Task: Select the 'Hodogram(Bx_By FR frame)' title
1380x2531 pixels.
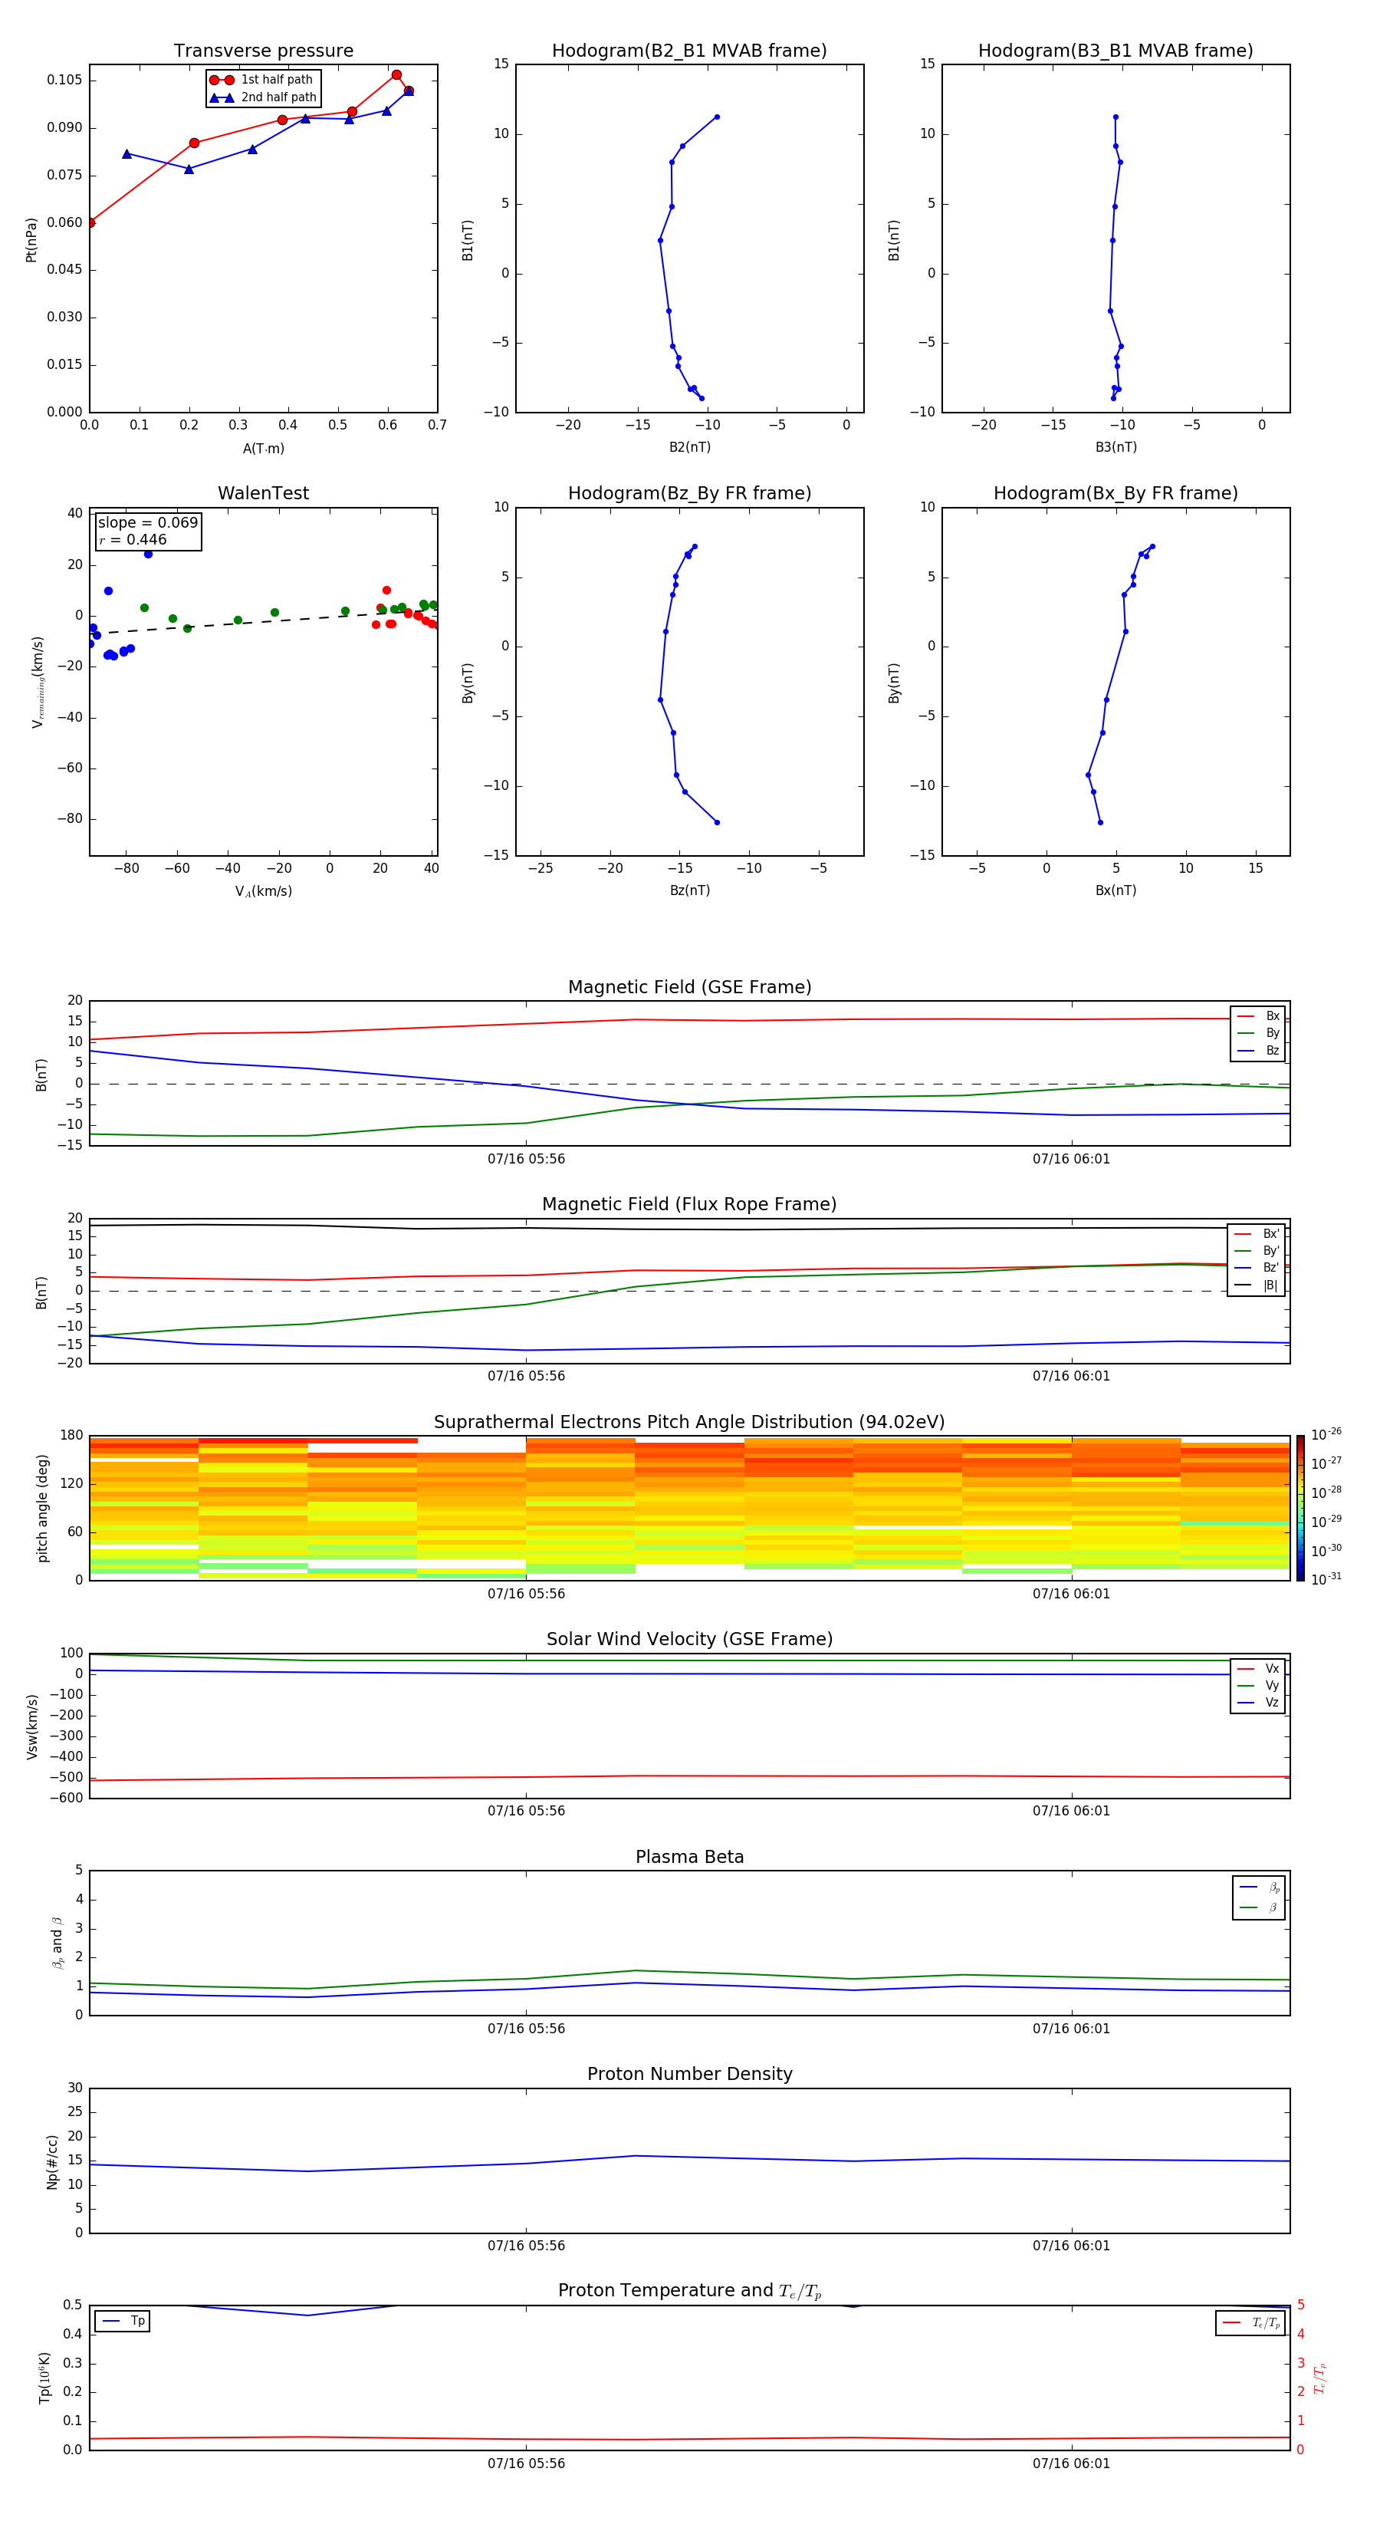Action: pyautogui.click(x=1115, y=493)
